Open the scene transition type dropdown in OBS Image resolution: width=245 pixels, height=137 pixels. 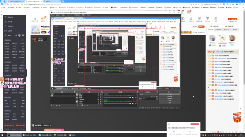pos(148,94)
